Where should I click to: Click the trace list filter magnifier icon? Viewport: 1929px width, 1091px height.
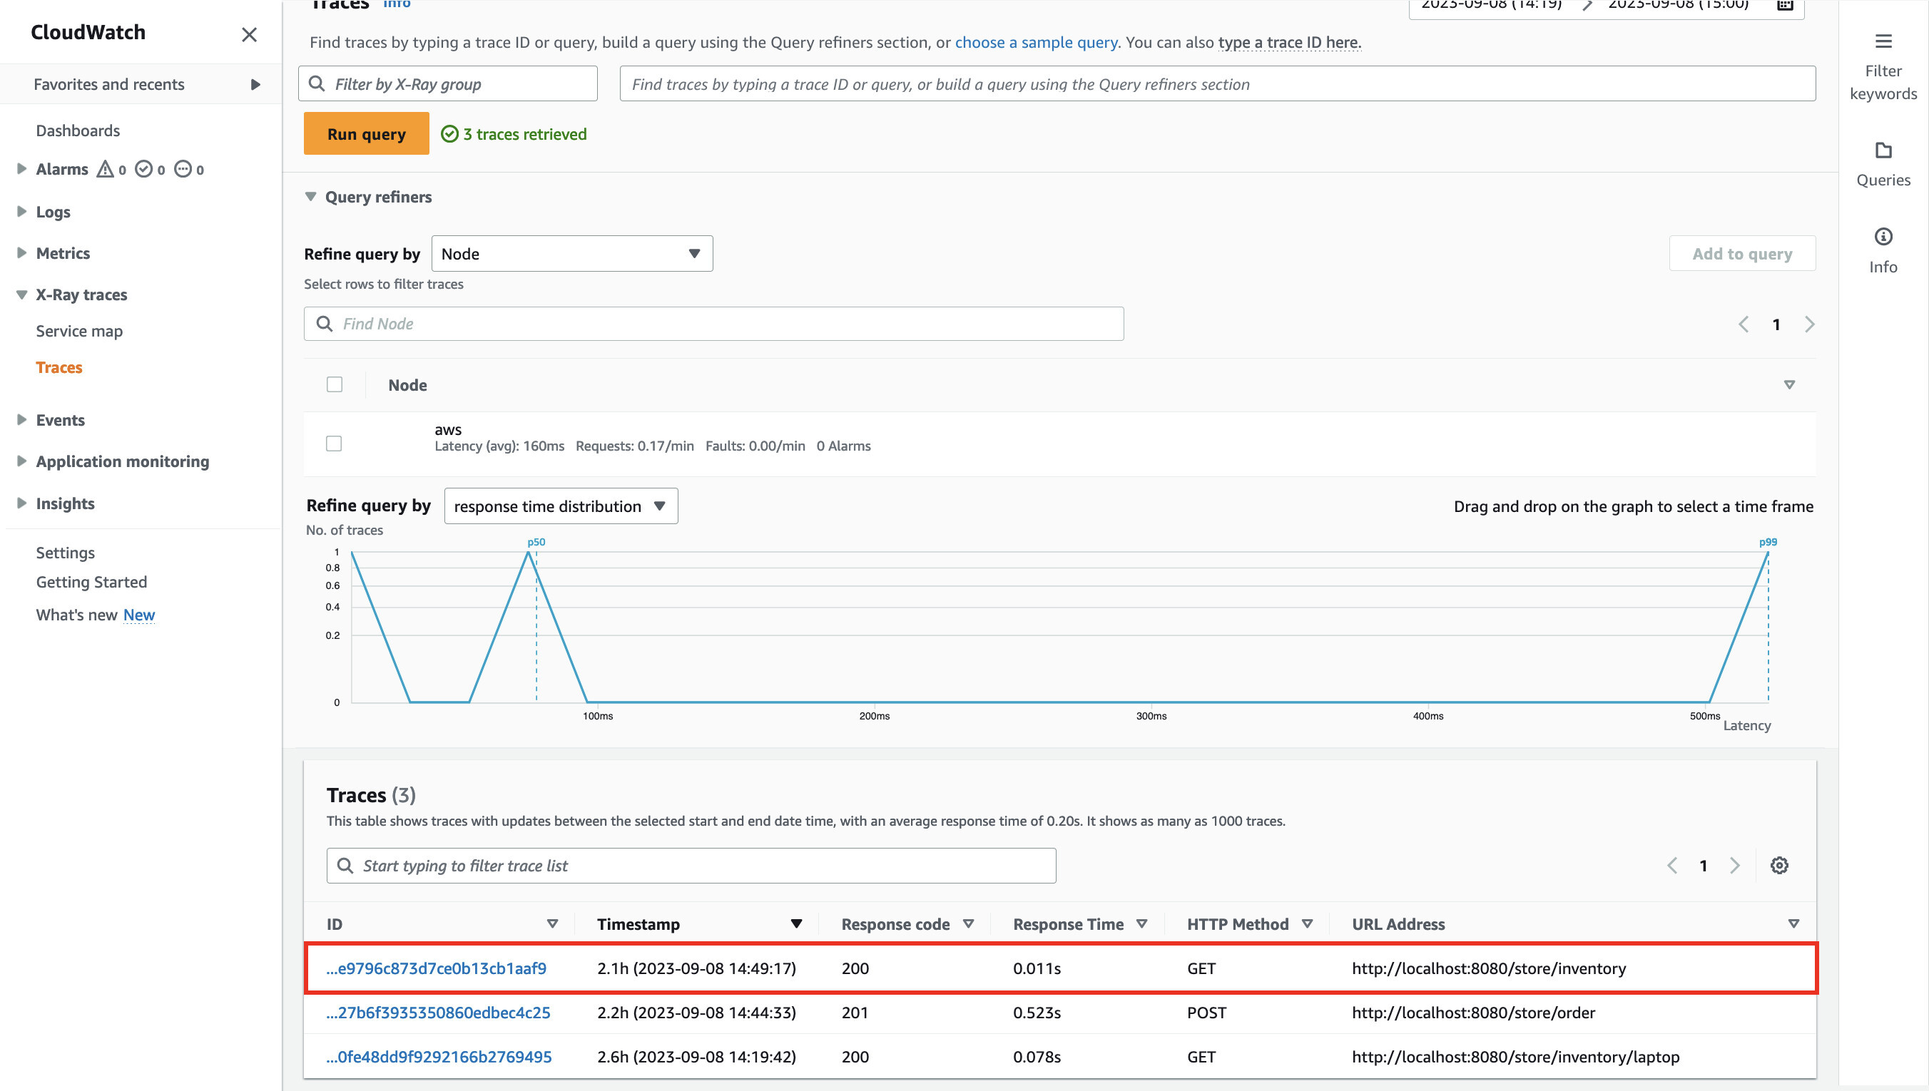[x=345, y=866]
